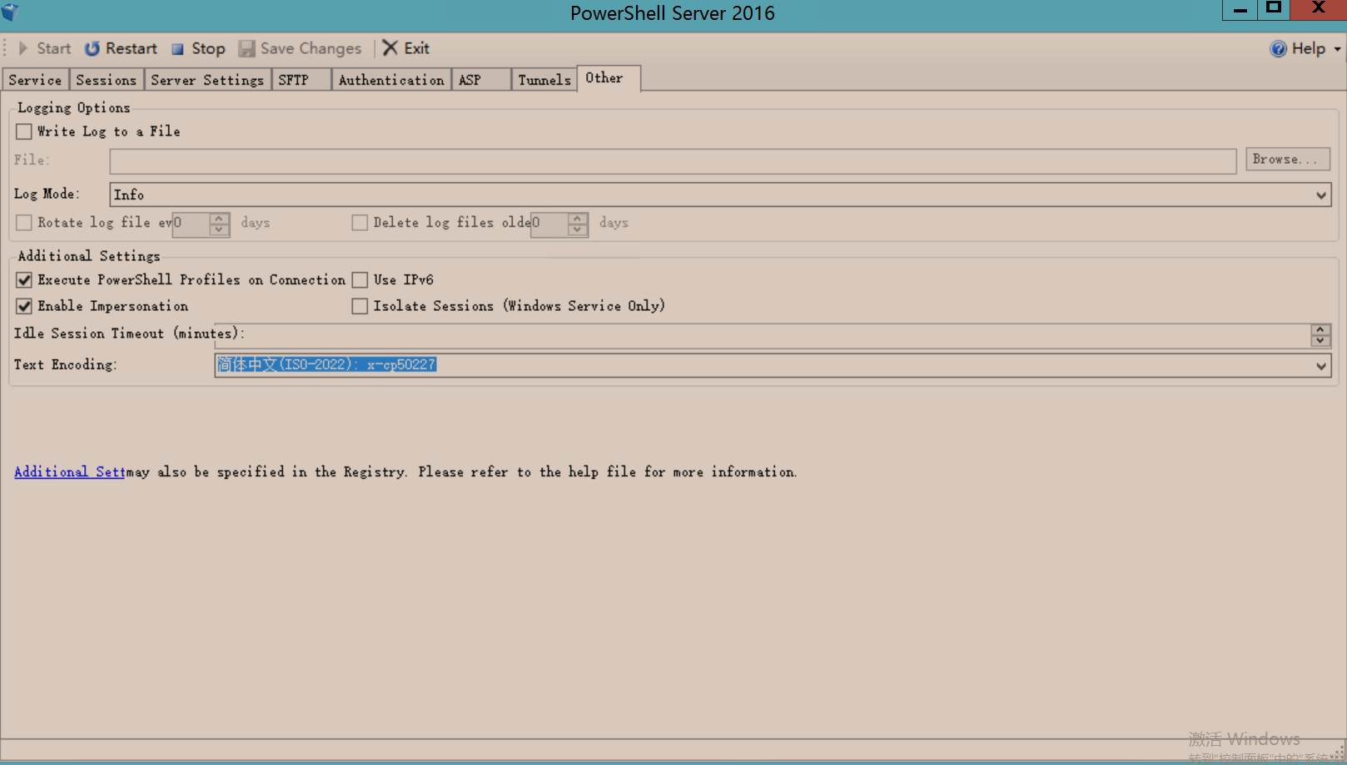Decrease Idle Session Timeout value

pos(1320,341)
